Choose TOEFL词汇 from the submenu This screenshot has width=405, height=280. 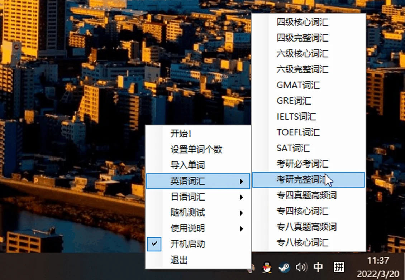309,132
